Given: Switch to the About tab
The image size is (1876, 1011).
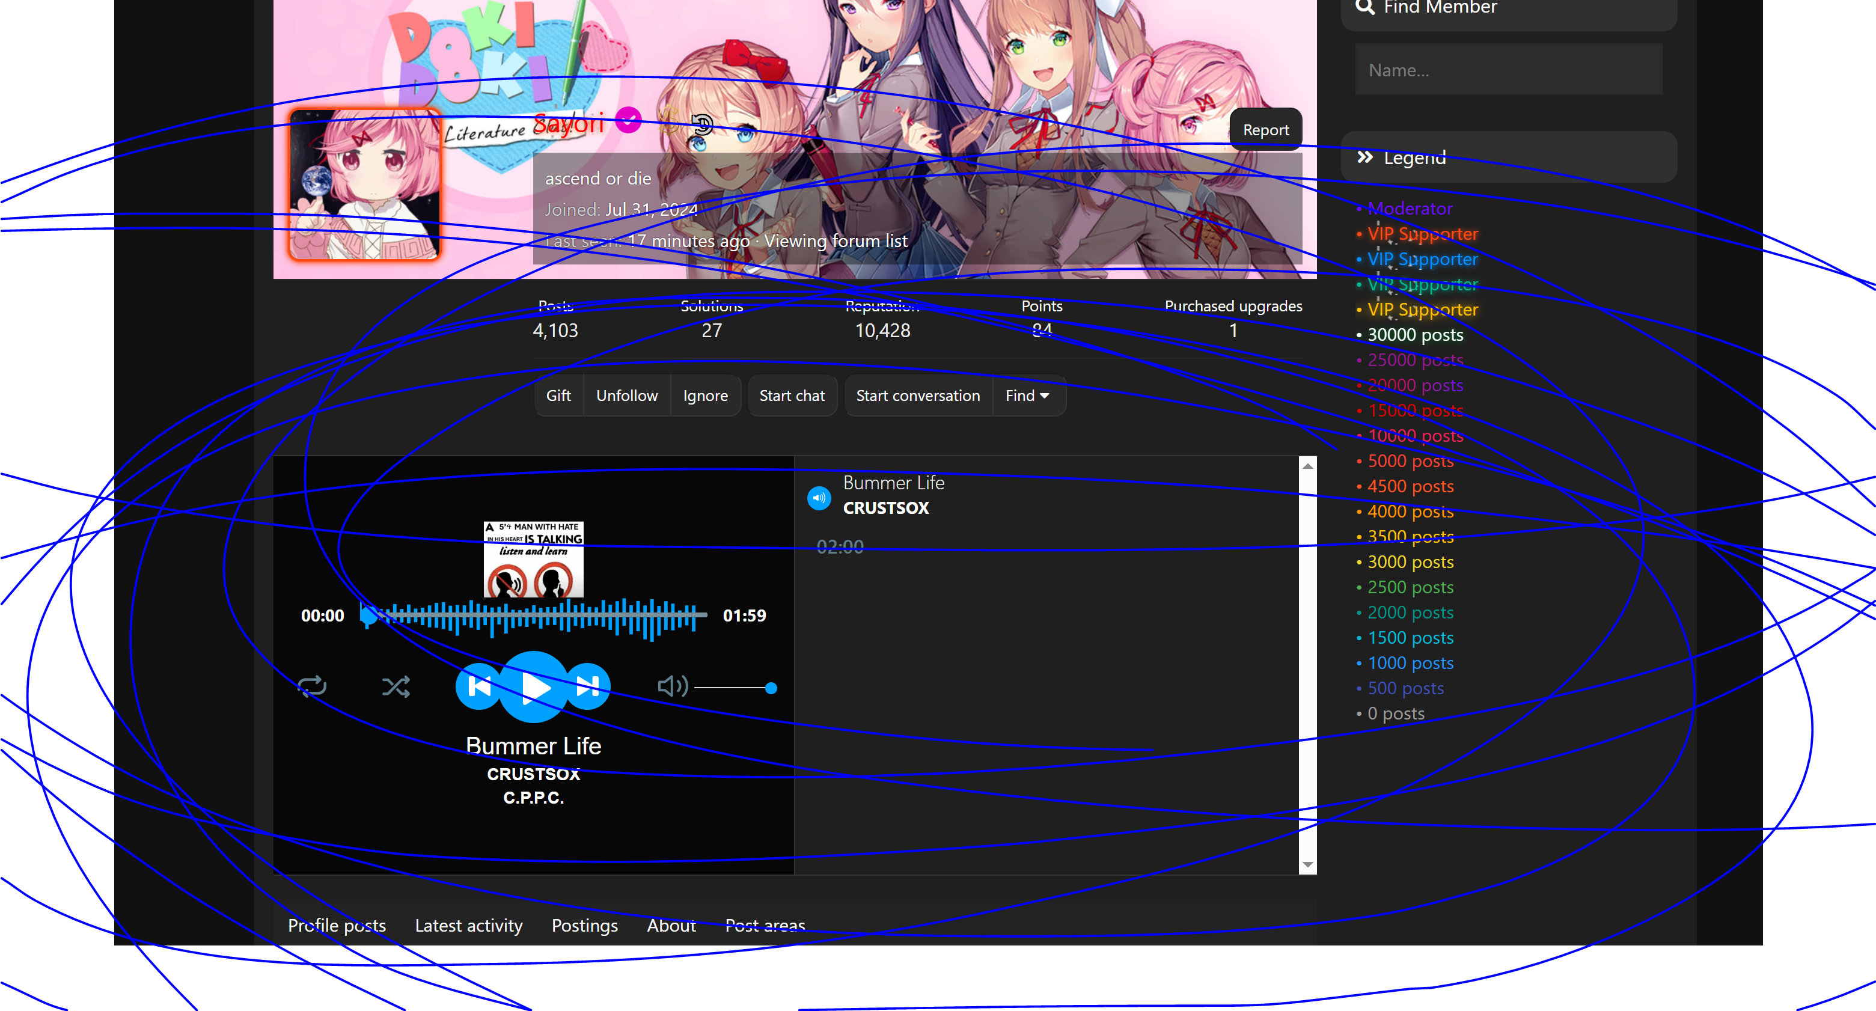Looking at the screenshot, I should [671, 925].
